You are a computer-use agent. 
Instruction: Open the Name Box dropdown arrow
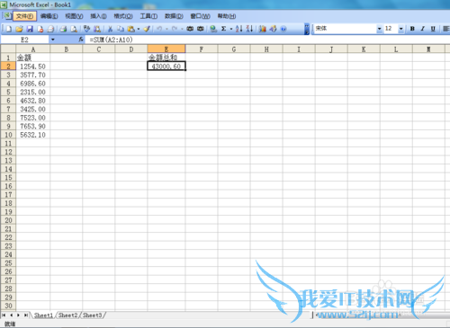coord(53,40)
